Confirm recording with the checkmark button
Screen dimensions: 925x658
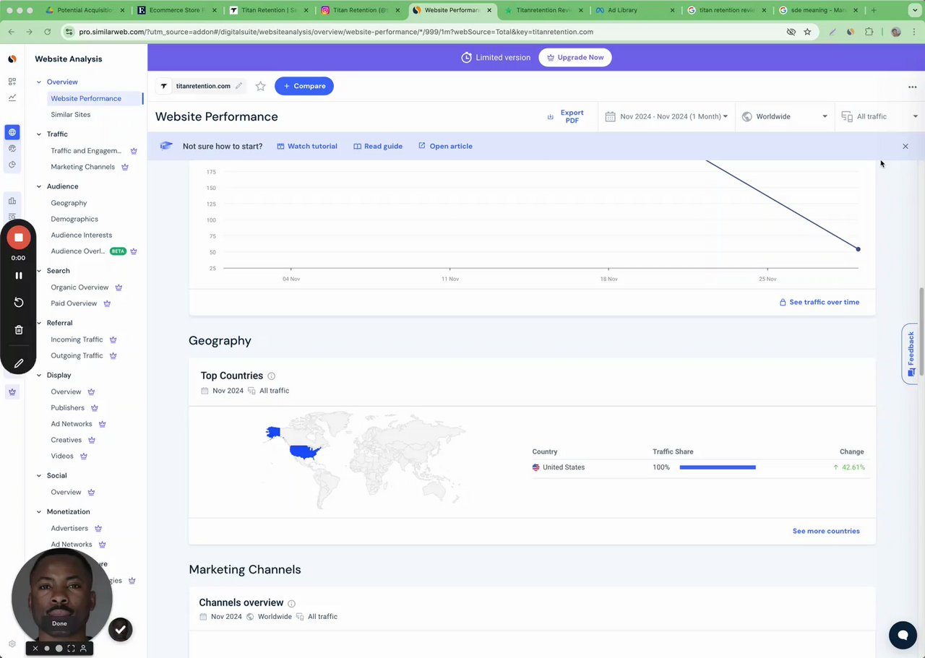point(120,630)
